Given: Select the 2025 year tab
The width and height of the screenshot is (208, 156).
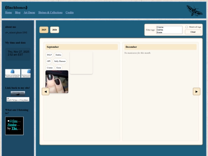Looking at the screenshot, I should 44,30.
